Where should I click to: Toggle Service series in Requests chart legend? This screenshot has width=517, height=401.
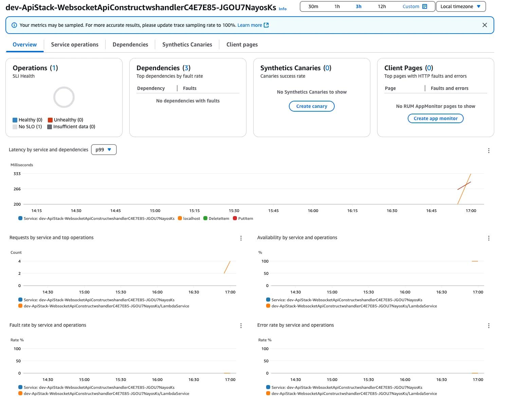[x=96, y=300]
